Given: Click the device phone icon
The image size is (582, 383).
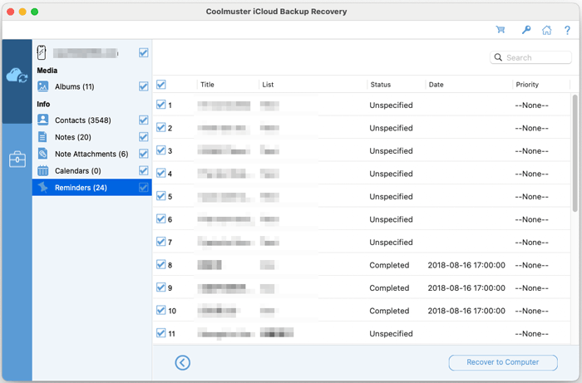Looking at the screenshot, I should coord(42,52).
